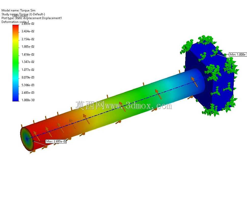Select legend value 1.077e-02
This screenshot has height=212, width=247.
(x=28, y=70)
